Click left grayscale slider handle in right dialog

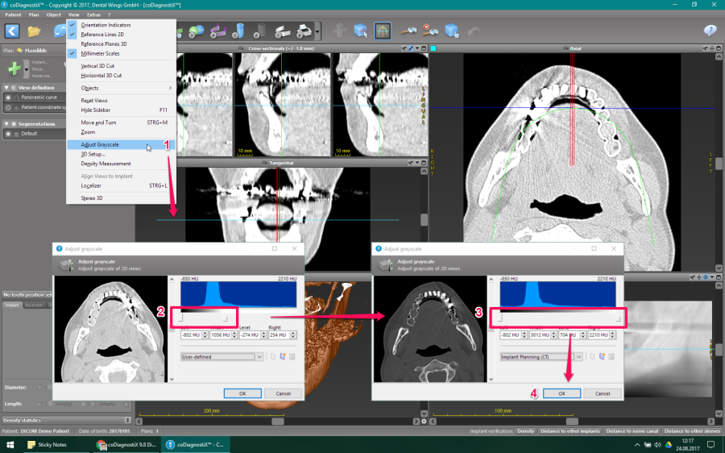(500, 318)
